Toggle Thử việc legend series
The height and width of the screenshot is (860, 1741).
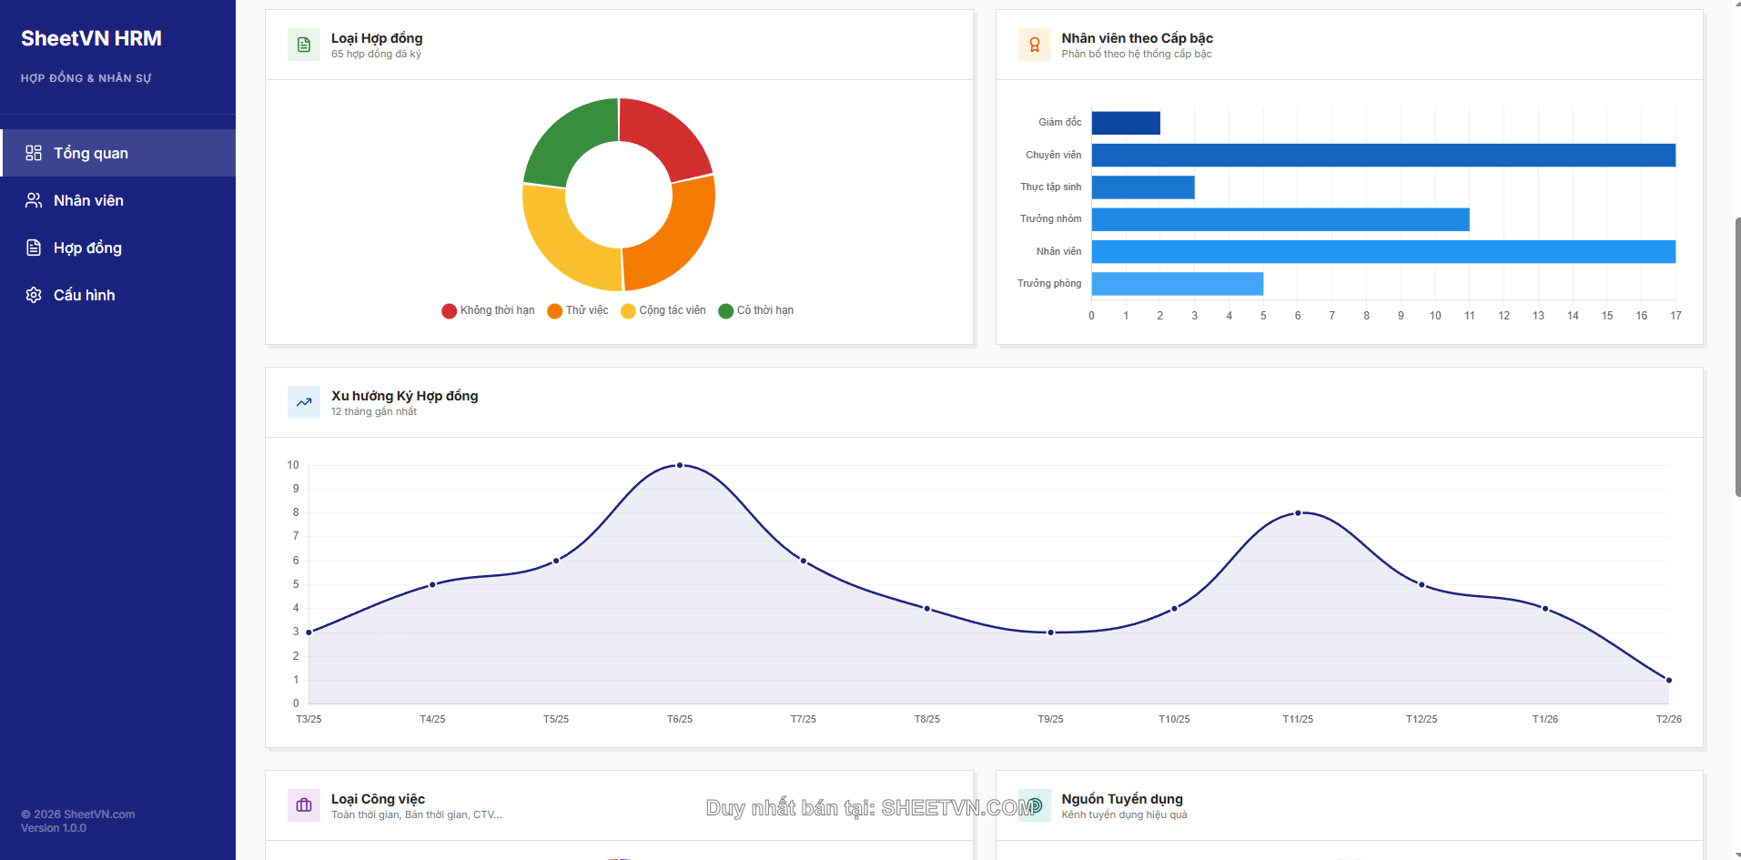click(x=578, y=310)
